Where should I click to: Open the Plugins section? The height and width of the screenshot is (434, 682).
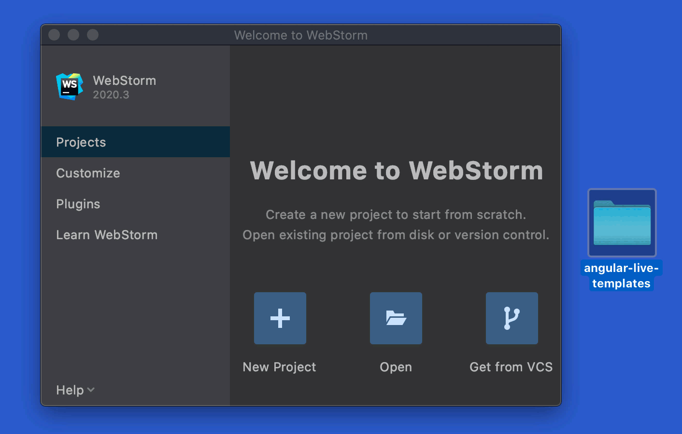pos(78,203)
